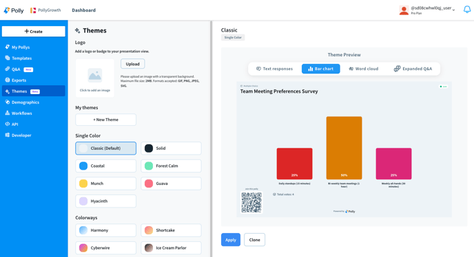This screenshot has width=474, height=257.
Task: Select the Coastal theme
Action: [106, 166]
